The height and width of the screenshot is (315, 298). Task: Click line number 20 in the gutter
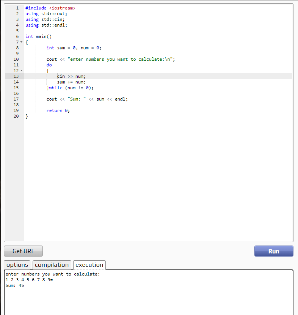[x=16, y=116]
